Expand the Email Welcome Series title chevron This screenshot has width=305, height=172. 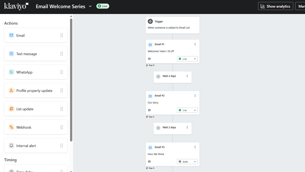click(x=90, y=6)
